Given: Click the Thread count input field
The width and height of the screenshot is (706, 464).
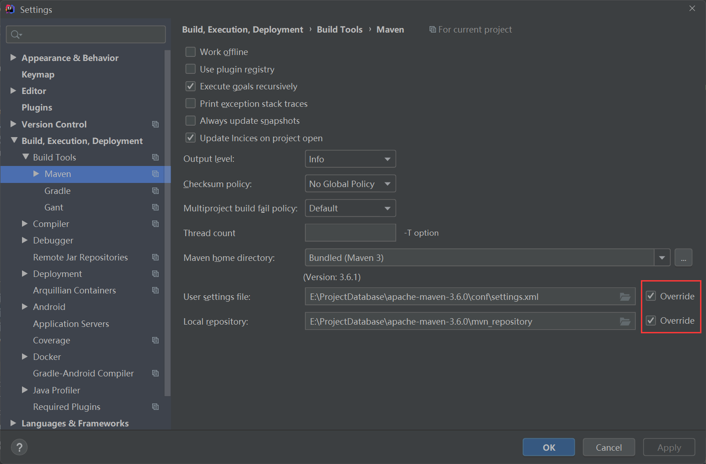Looking at the screenshot, I should (x=350, y=232).
